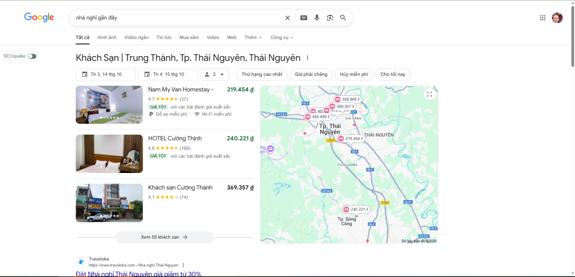Click Nam My Van Homestay room photo
Viewport: 575px width, 277px height.
click(109, 105)
